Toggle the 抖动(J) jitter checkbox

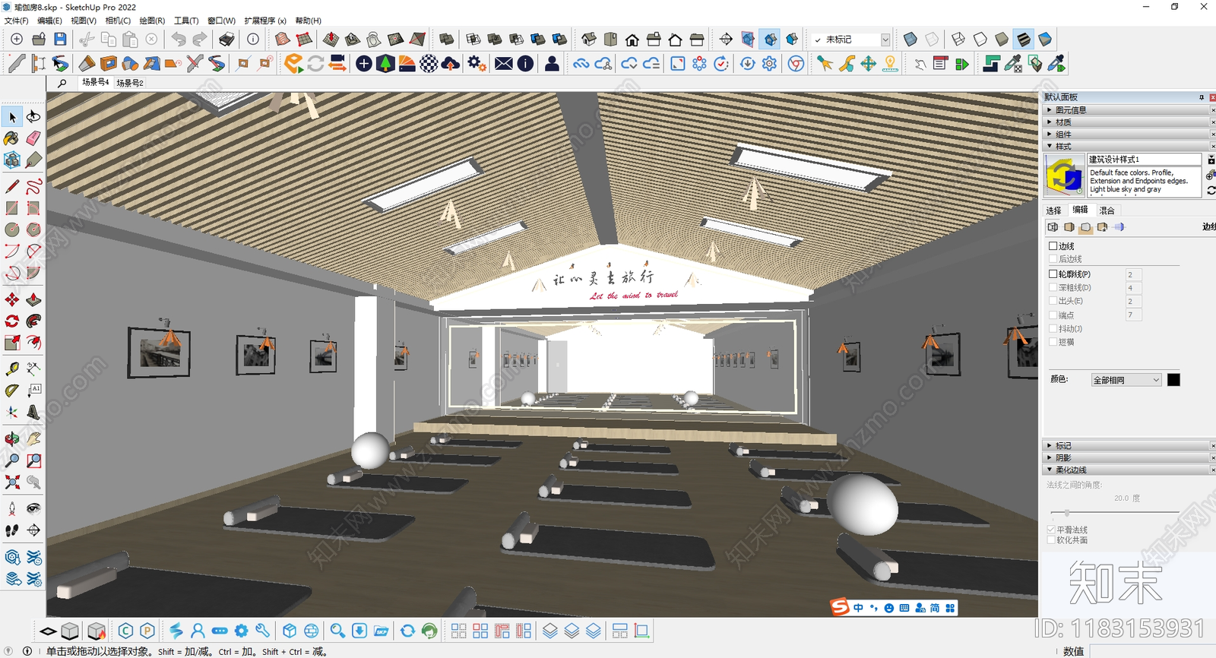tap(1053, 328)
